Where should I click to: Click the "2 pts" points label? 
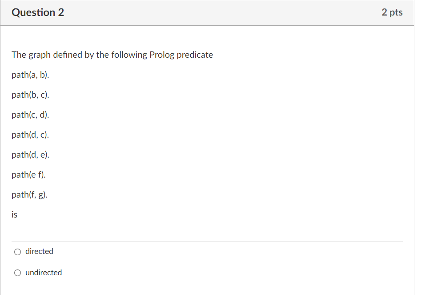pos(392,12)
